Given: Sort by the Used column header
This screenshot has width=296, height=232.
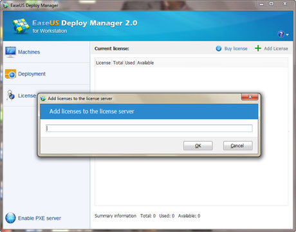Looking at the screenshot, I should pos(130,63).
